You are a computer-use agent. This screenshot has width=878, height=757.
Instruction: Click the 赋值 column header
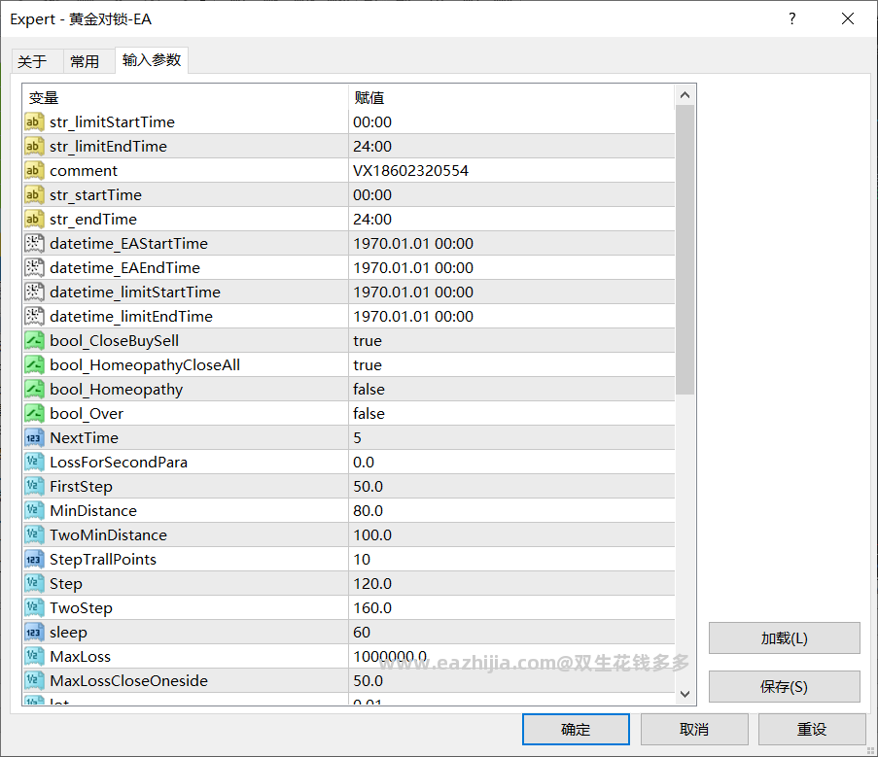369,98
